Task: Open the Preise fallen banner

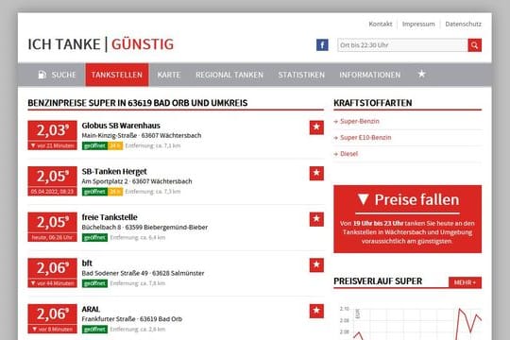Action: [407, 219]
